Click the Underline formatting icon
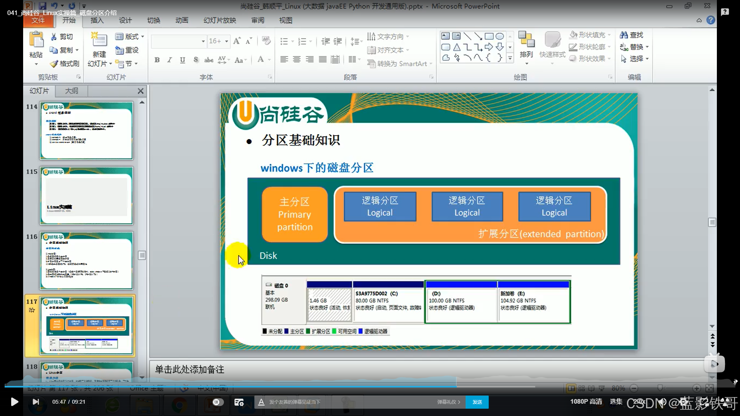 point(182,60)
